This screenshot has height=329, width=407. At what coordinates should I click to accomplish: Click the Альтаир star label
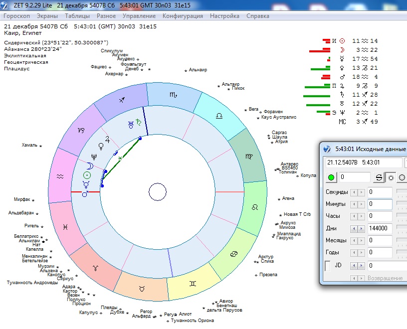point(230,84)
